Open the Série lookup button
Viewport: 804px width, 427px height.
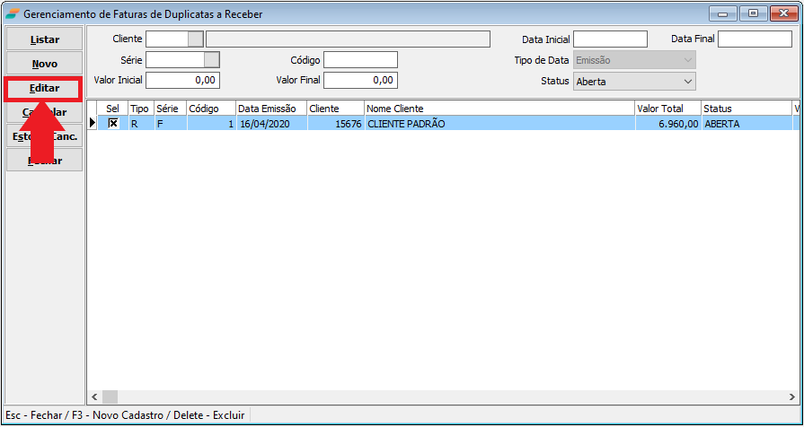pyautogui.click(x=211, y=59)
